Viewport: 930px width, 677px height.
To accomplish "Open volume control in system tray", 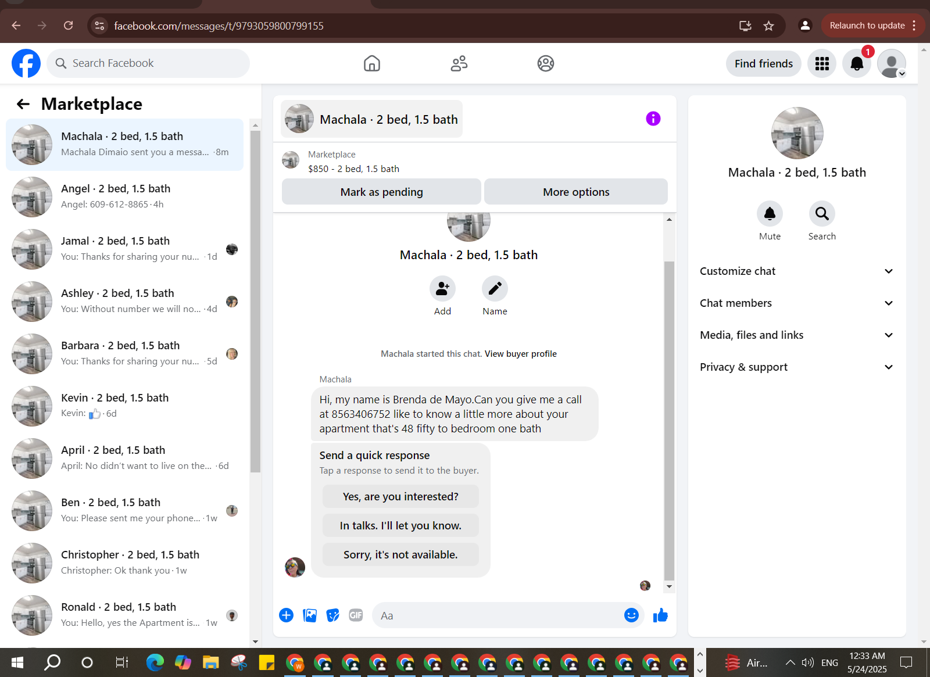I will point(807,662).
